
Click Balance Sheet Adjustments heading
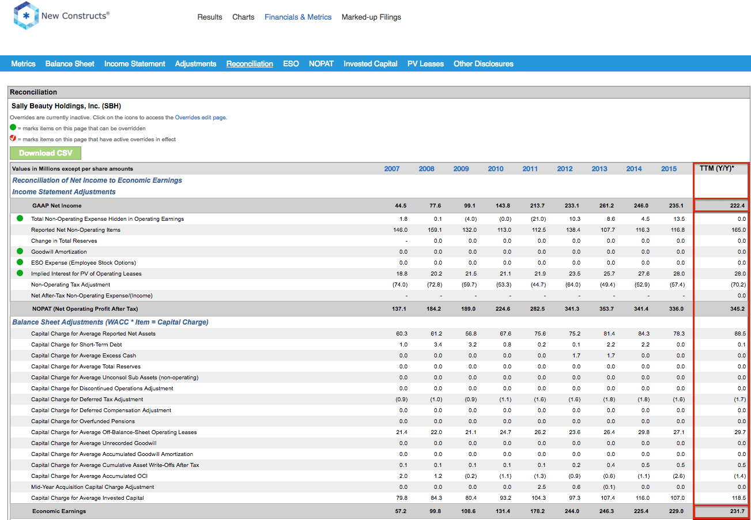point(111,322)
